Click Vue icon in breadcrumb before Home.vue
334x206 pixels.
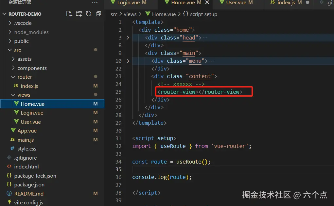148,14
